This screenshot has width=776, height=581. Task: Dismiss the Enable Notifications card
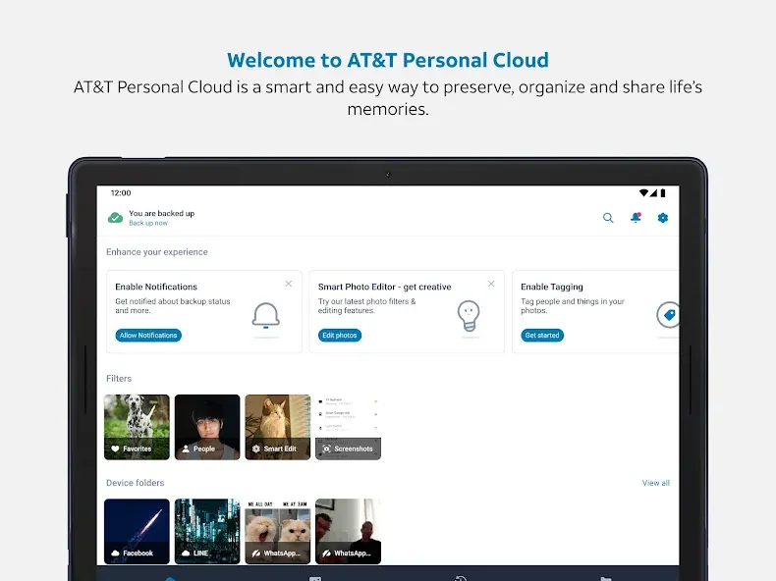point(289,284)
